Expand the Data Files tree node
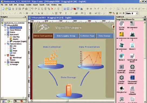 [x=8, y=37]
